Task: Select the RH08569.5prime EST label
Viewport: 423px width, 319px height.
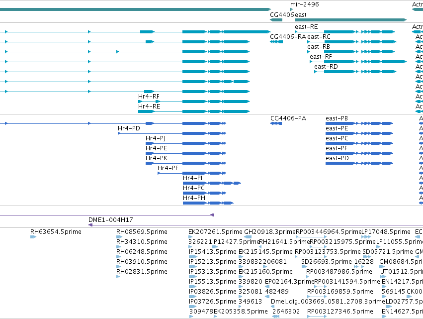Action: (x=142, y=232)
